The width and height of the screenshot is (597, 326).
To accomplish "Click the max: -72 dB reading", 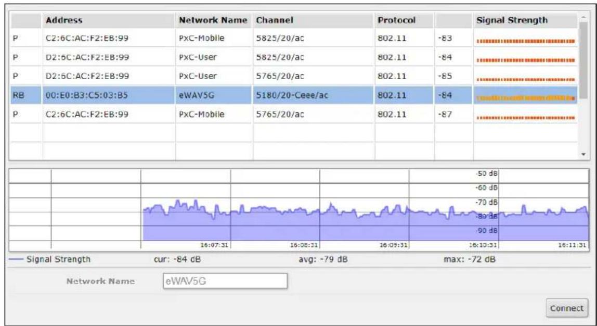I will point(470,260).
